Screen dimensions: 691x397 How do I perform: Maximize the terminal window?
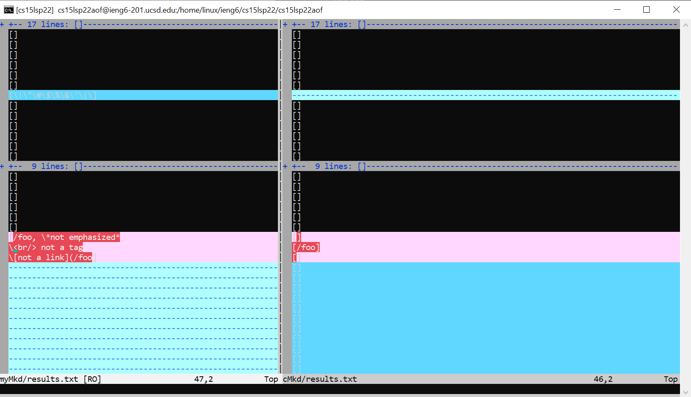646,10
